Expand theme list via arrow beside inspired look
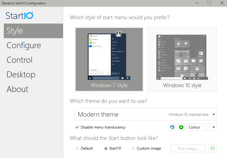227x158 pixels. point(214,114)
